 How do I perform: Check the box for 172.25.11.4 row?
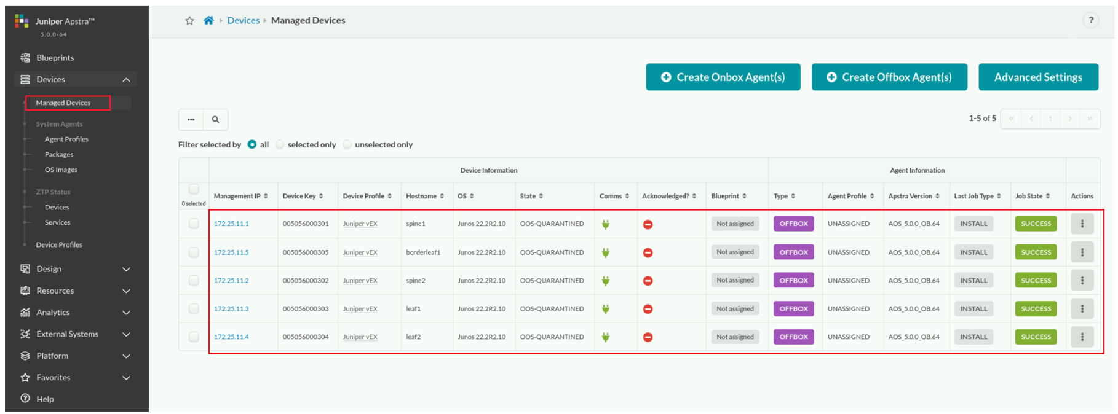(x=194, y=337)
